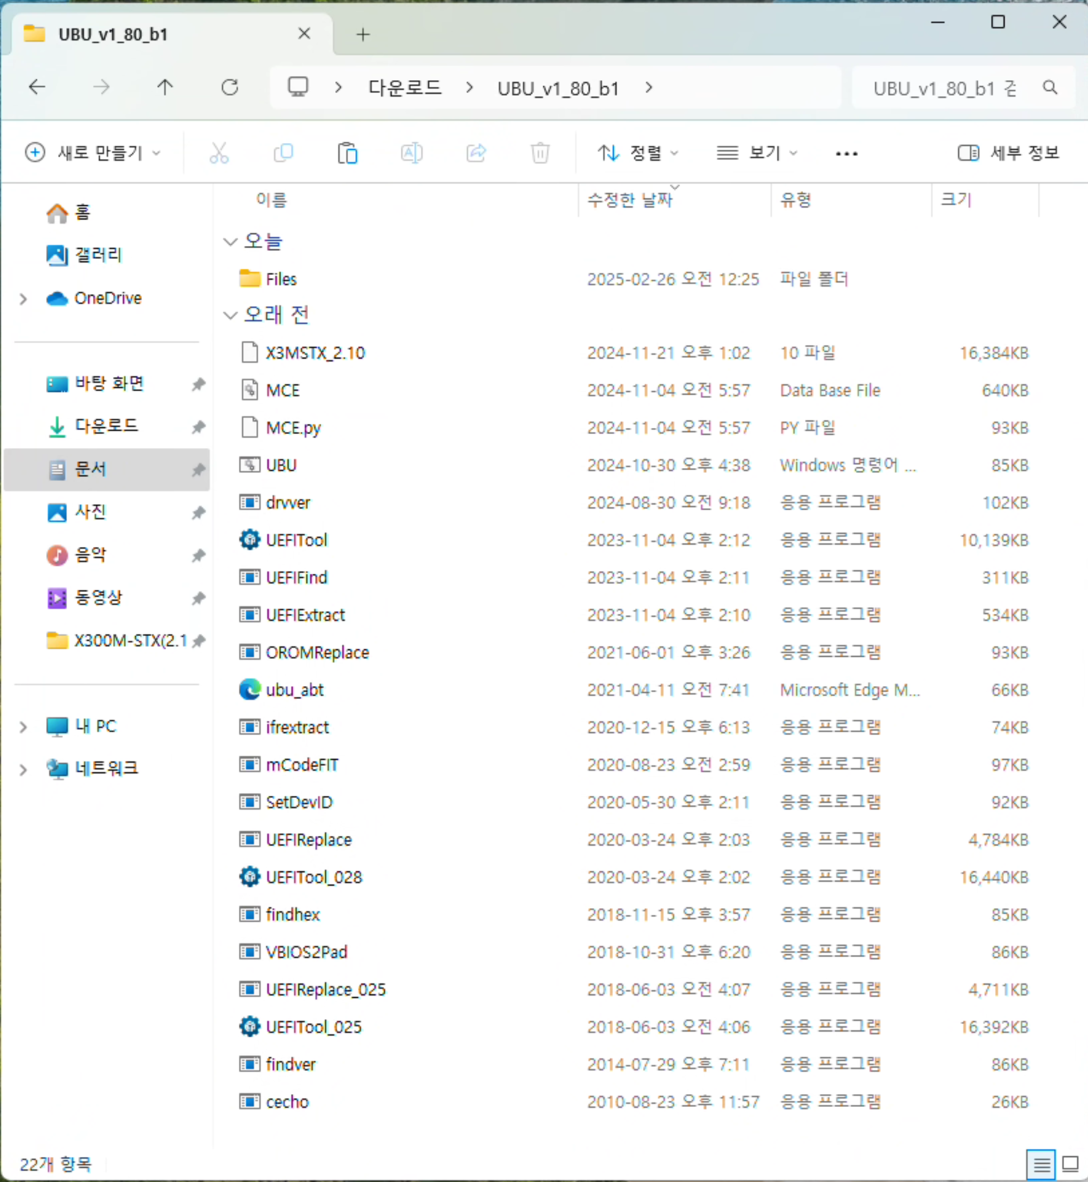This screenshot has height=1182, width=1088.
Task: Go back with the left arrow
Action: tap(37, 88)
